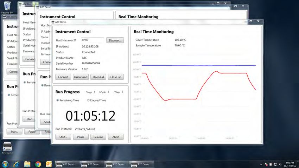The width and height of the screenshot is (299, 168).
Task: Open the ATC Demo desktop shortcut
Action: click(x=7, y=148)
